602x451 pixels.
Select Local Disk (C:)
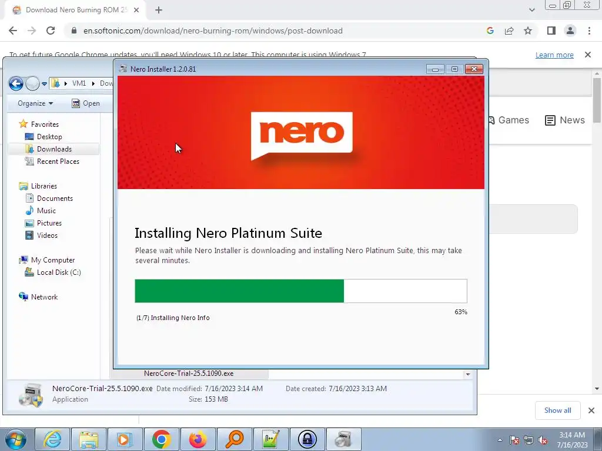pyautogui.click(x=59, y=272)
